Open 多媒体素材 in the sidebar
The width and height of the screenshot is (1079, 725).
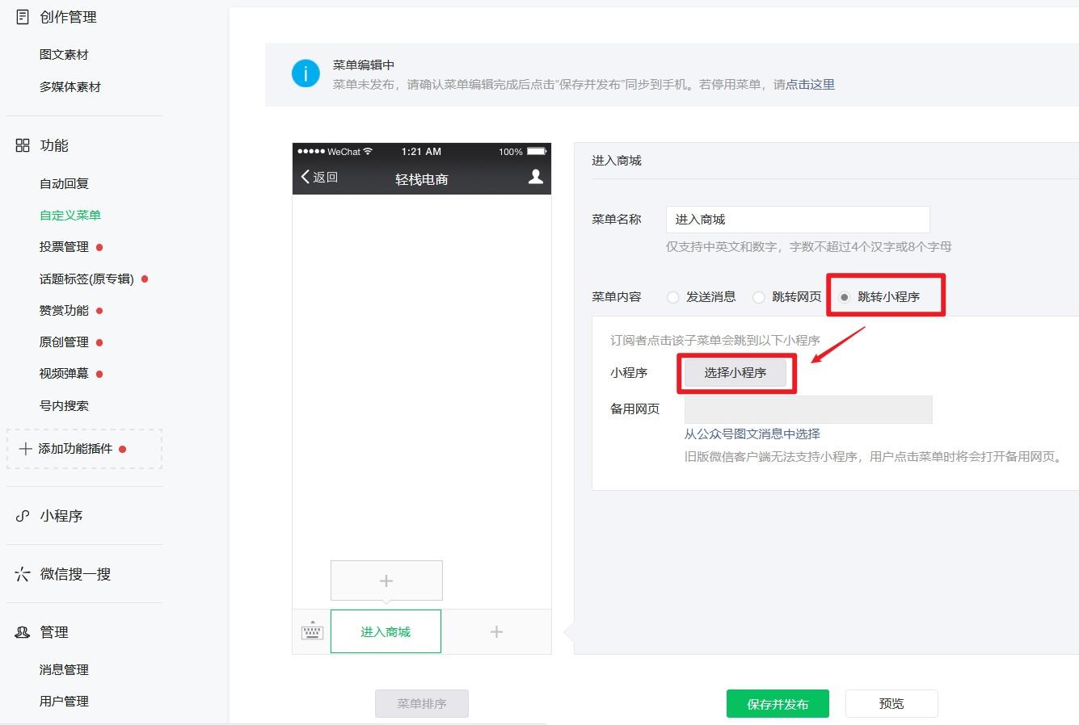(70, 86)
